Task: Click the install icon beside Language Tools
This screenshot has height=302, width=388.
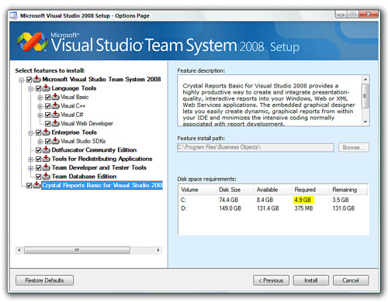Action: tap(46, 88)
